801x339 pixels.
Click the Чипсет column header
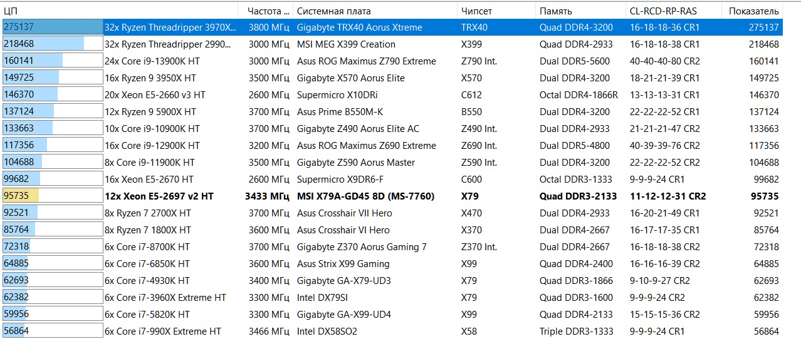(x=496, y=11)
